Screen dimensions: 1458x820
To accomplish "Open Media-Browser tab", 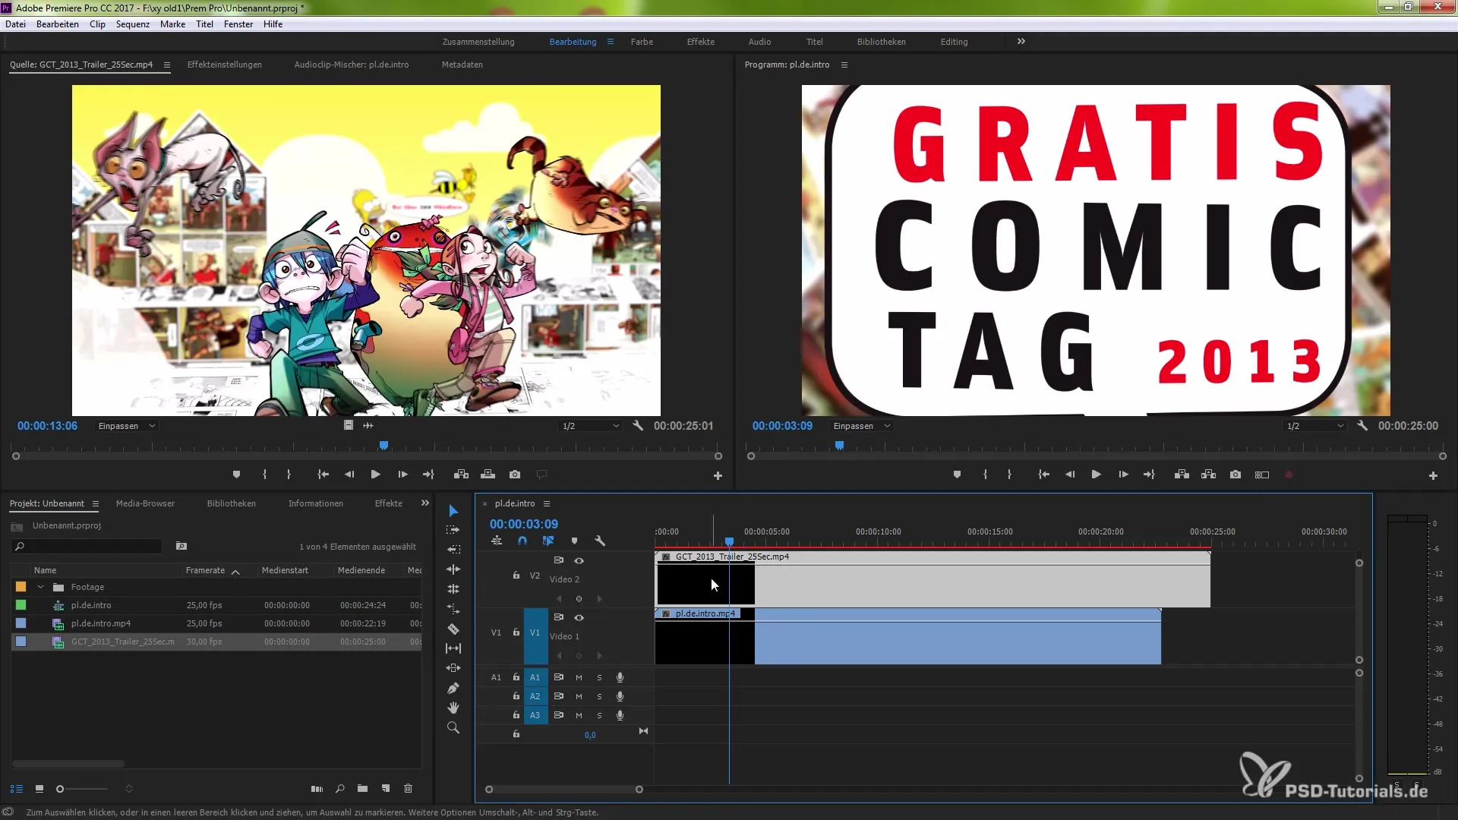I will (x=145, y=503).
